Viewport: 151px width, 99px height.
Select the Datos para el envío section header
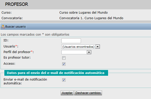coord(56,73)
